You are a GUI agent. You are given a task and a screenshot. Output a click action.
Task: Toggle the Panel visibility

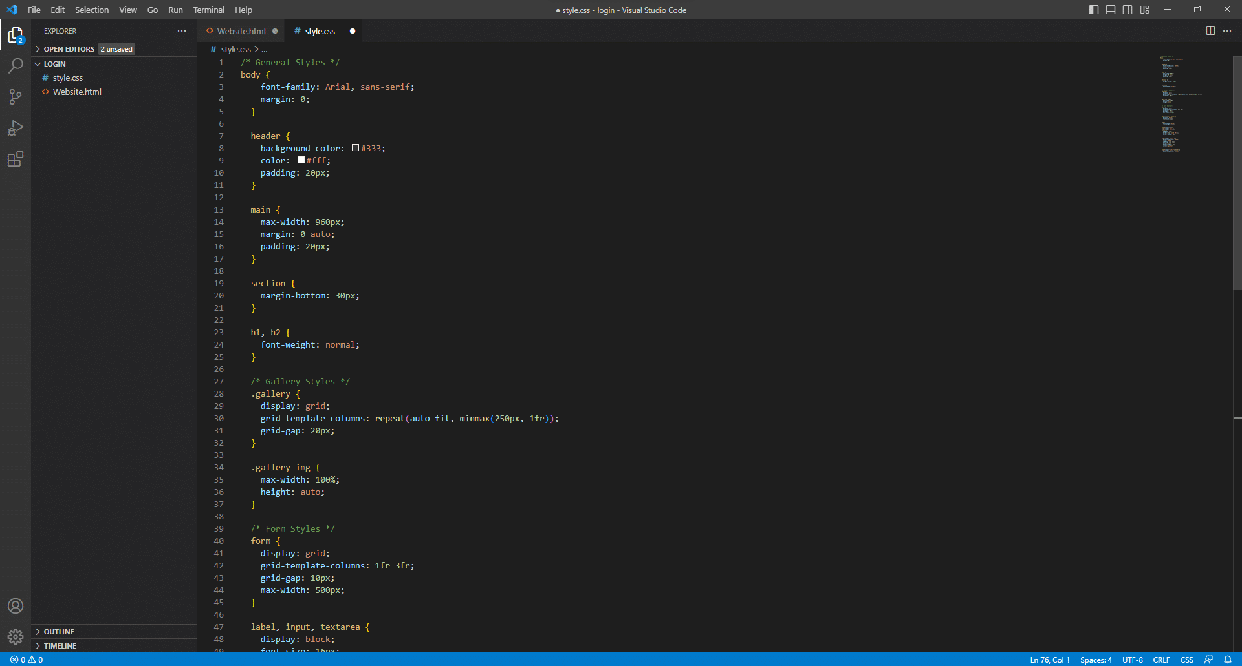tap(1110, 10)
